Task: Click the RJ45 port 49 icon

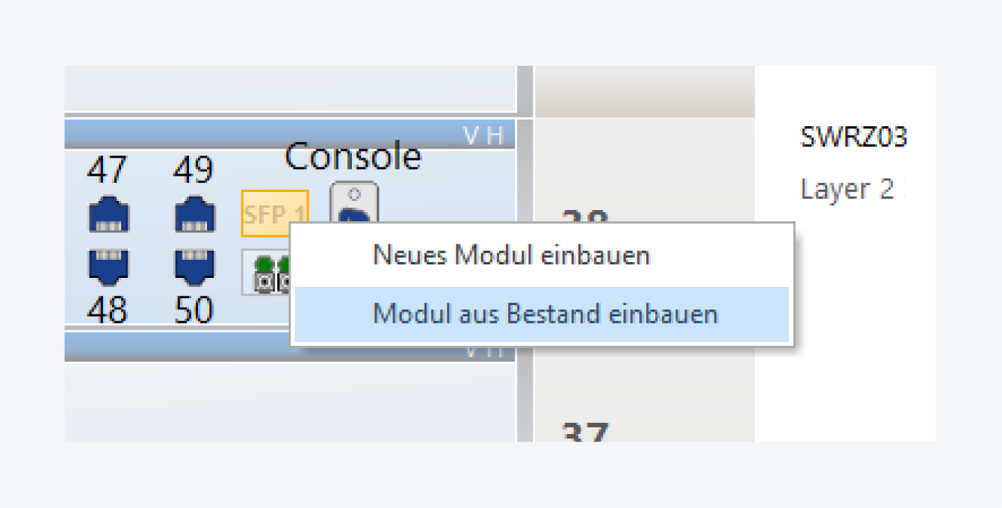Action: (x=194, y=215)
